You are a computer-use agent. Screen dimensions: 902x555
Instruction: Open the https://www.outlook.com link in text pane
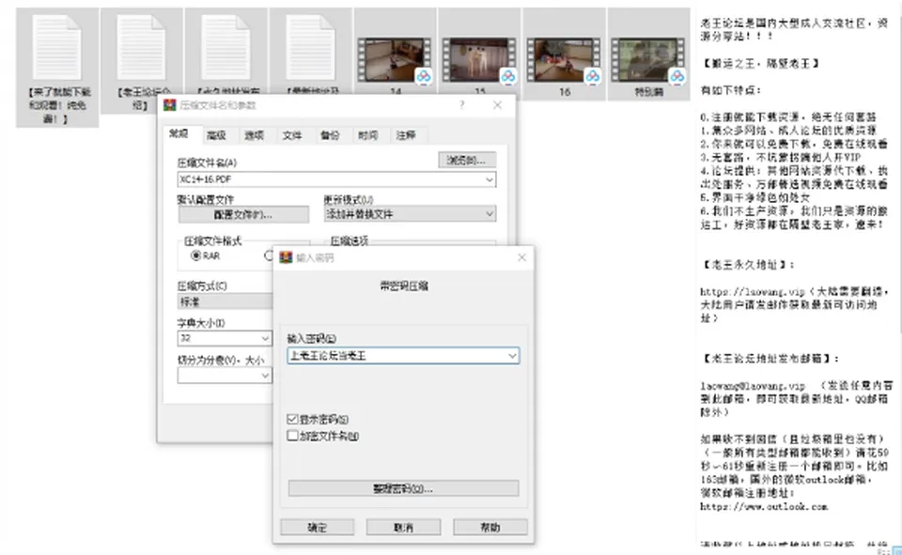pyautogui.click(x=763, y=507)
